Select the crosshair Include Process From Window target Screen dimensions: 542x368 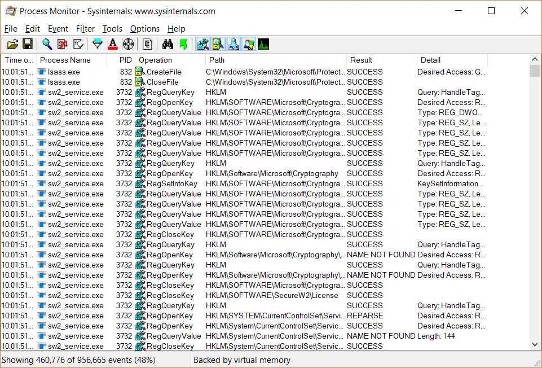click(x=128, y=44)
